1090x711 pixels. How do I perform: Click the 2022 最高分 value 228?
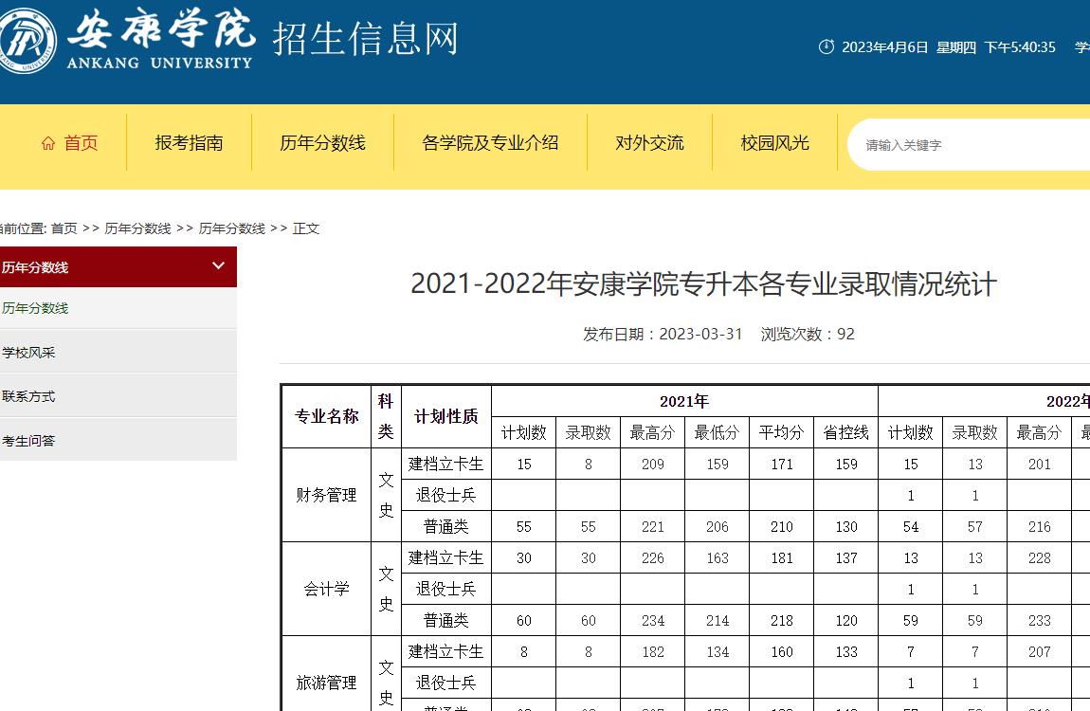tap(1040, 558)
